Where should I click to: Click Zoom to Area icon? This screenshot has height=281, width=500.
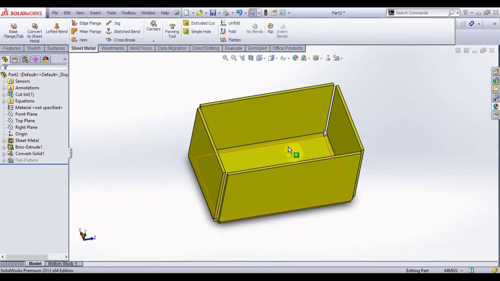234,58
